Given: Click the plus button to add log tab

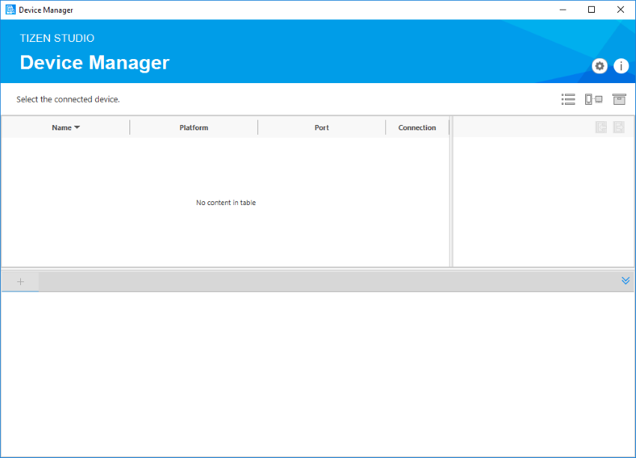Looking at the screenshot, I should tap(20, 281).
